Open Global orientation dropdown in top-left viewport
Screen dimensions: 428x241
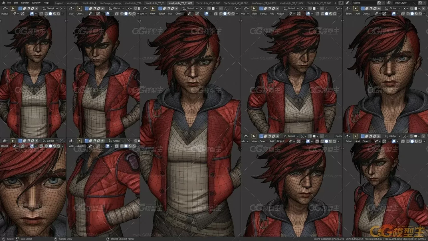[x=50, y=8]
